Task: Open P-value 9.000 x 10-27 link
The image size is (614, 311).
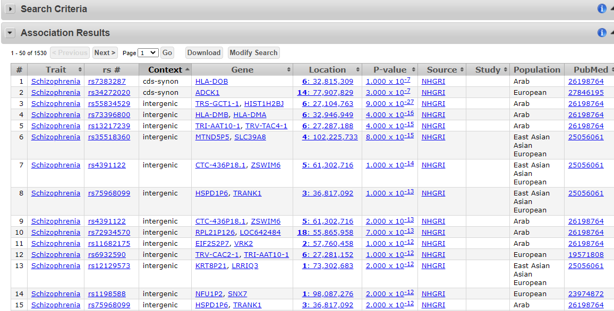Action: point(390,103)
